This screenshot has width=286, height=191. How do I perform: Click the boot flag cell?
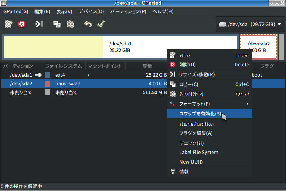[x=257, y=75]
